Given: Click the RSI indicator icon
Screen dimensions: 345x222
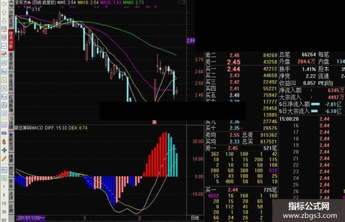Looking at the screenshot, I should [x=4, y=133].
